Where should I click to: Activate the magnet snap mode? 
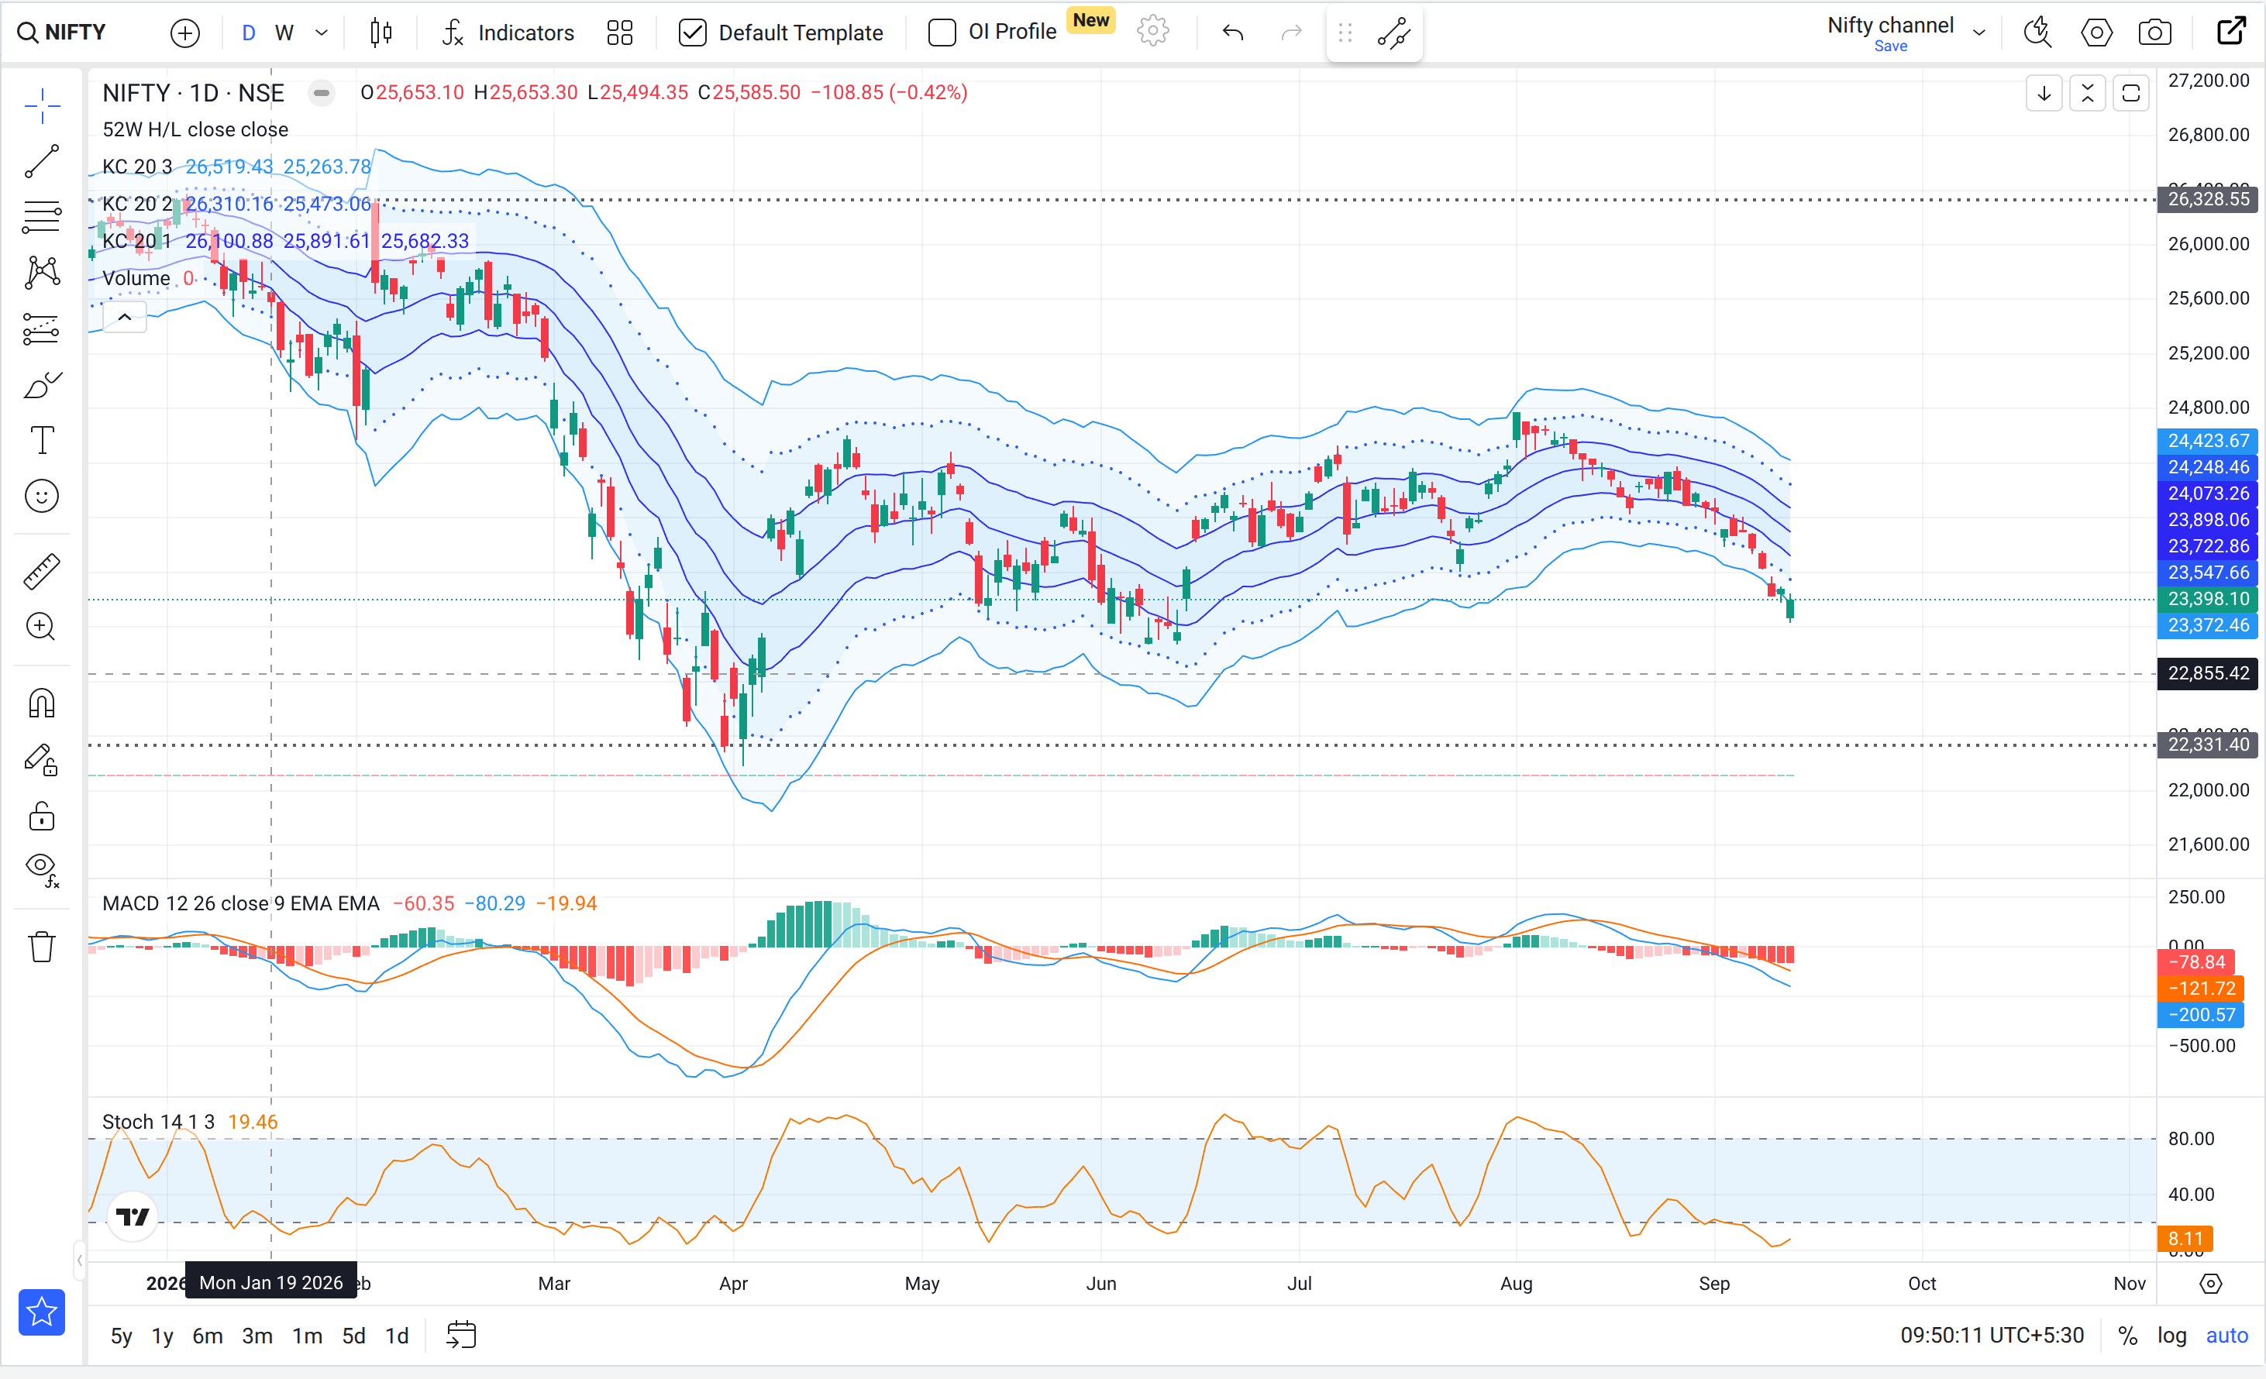(x=41, y=703)
